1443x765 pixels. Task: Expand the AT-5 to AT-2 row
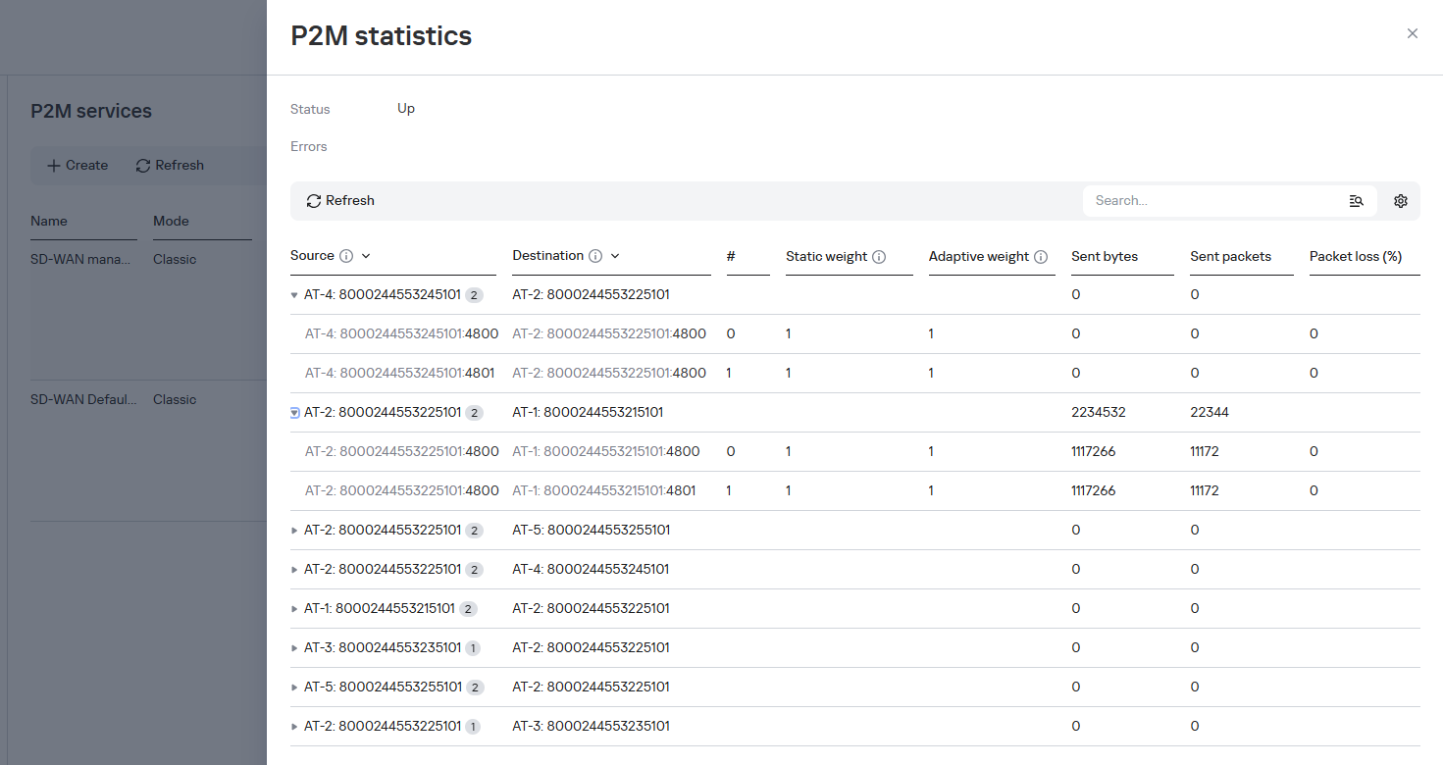(294, 688)
